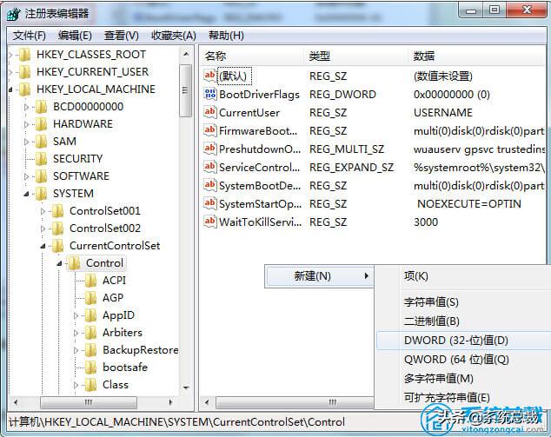Click the tree pane scroll-up arrow
This screenshot has width=551, height=437.
pyautogui.click(x=186, y=55)
